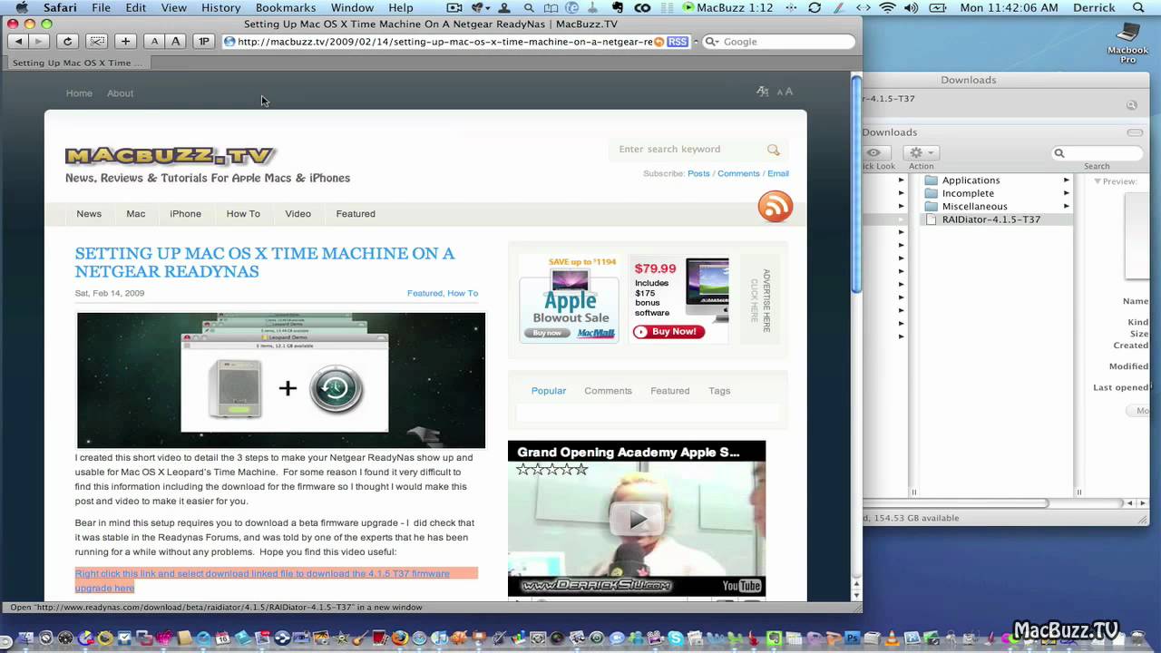
Task: Switch to the Comments sidebar tab
Action: [608, 391]
